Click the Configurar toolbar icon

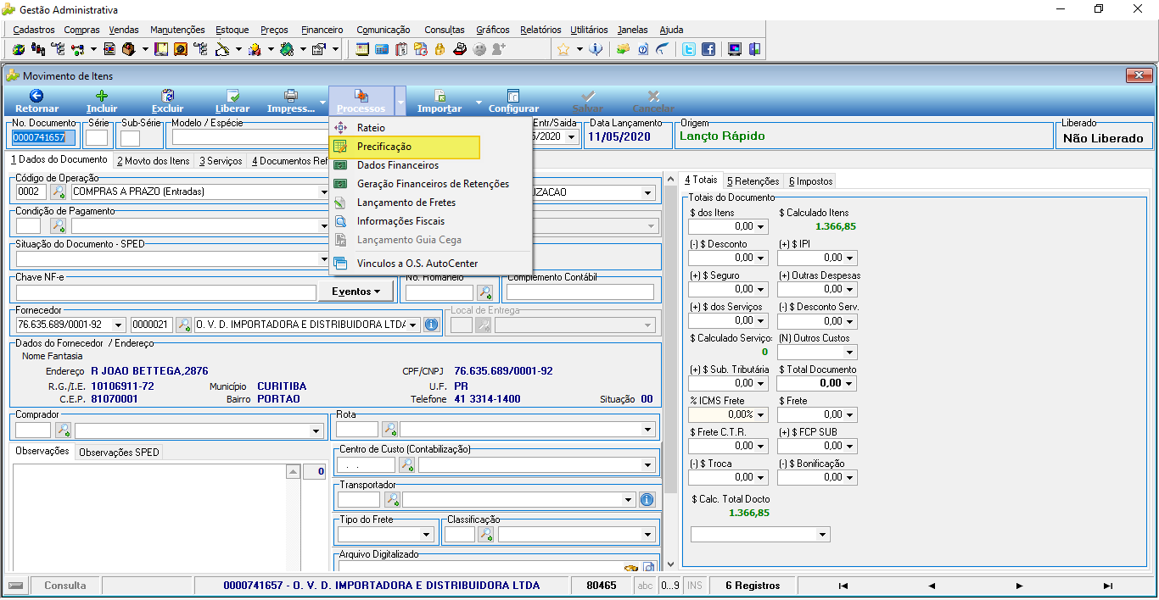[513, 96]
